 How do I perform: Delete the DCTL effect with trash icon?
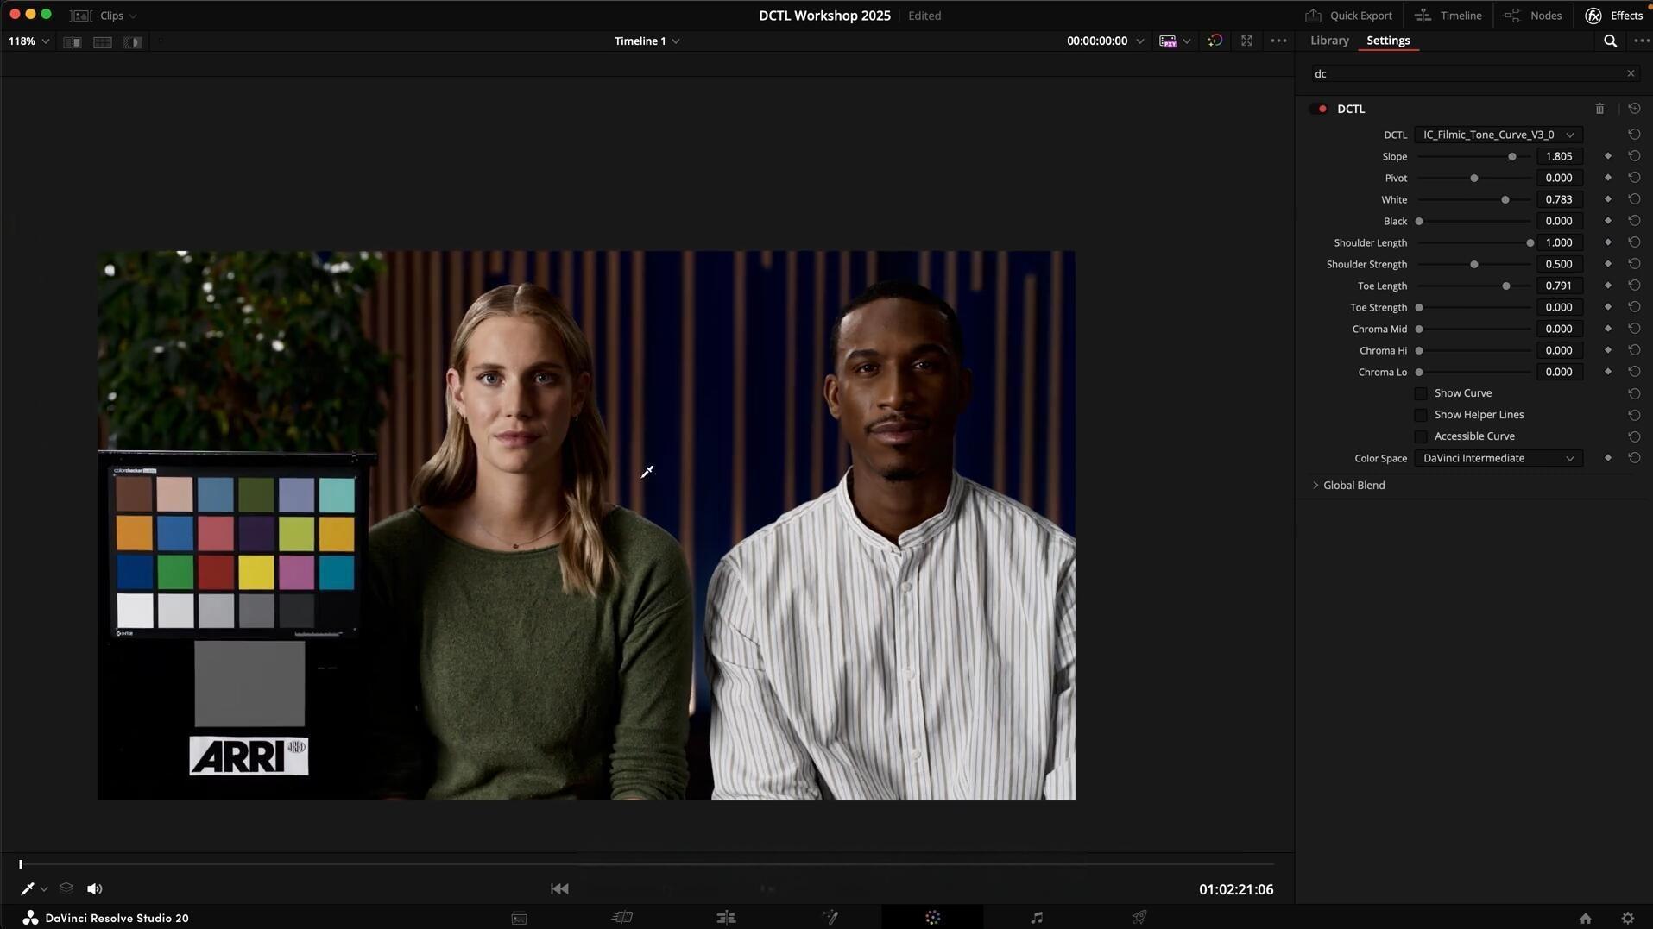(1599, 109)
